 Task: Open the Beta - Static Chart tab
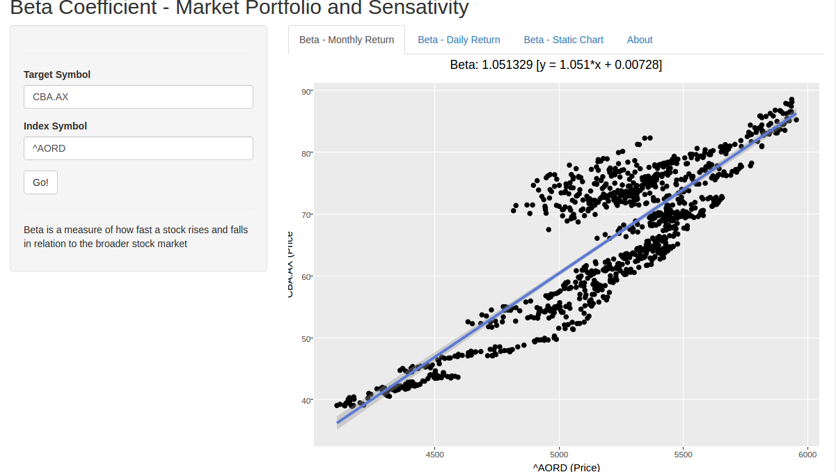[563, 40]
